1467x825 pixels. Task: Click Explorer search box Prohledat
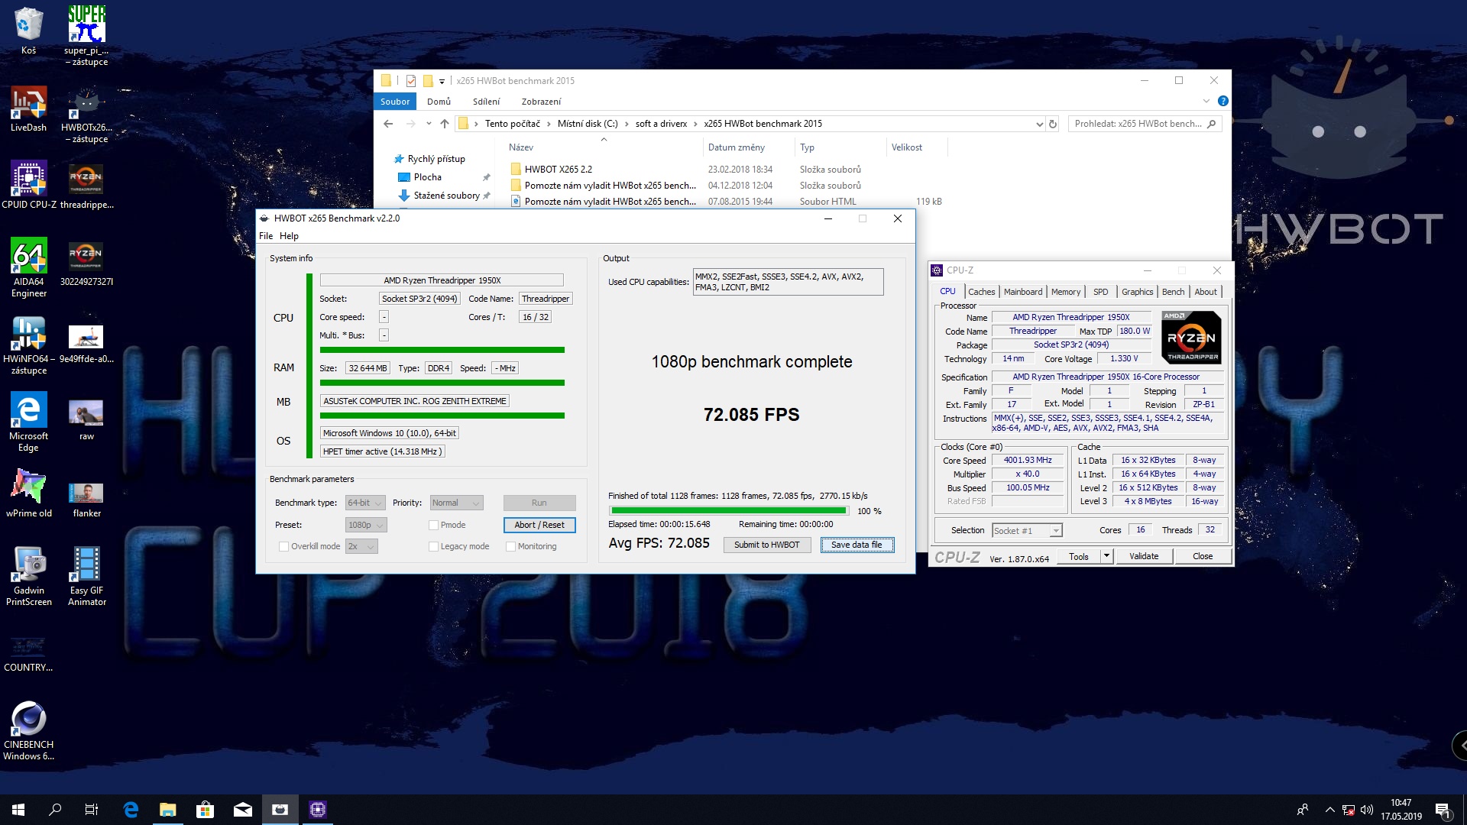click(1144, 124)
